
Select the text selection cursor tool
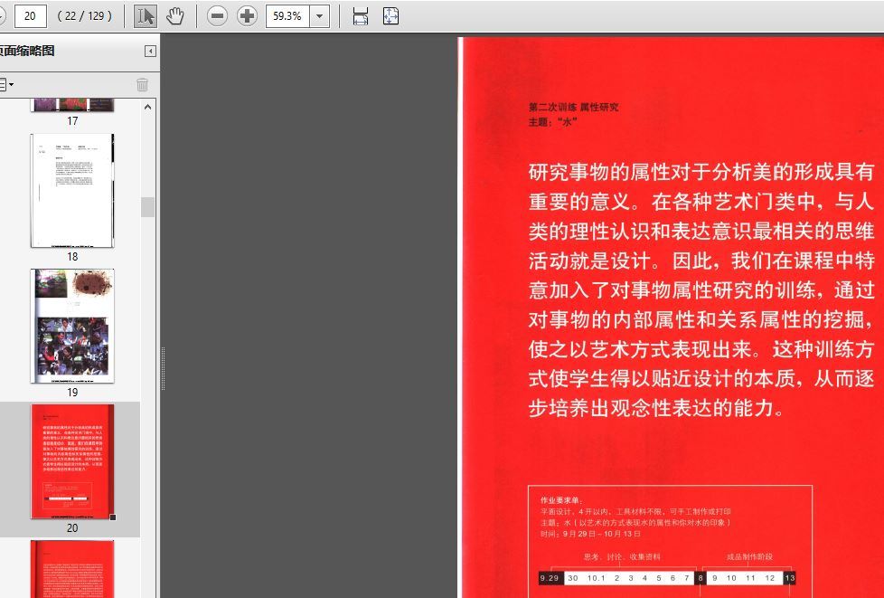(146, 15)
